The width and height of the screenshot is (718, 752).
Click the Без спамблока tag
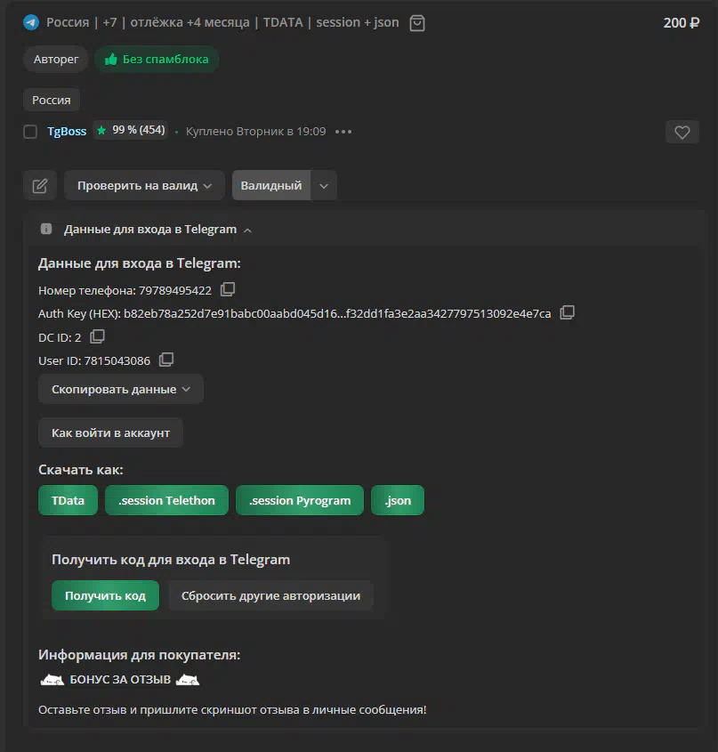[x=157, y=59]
